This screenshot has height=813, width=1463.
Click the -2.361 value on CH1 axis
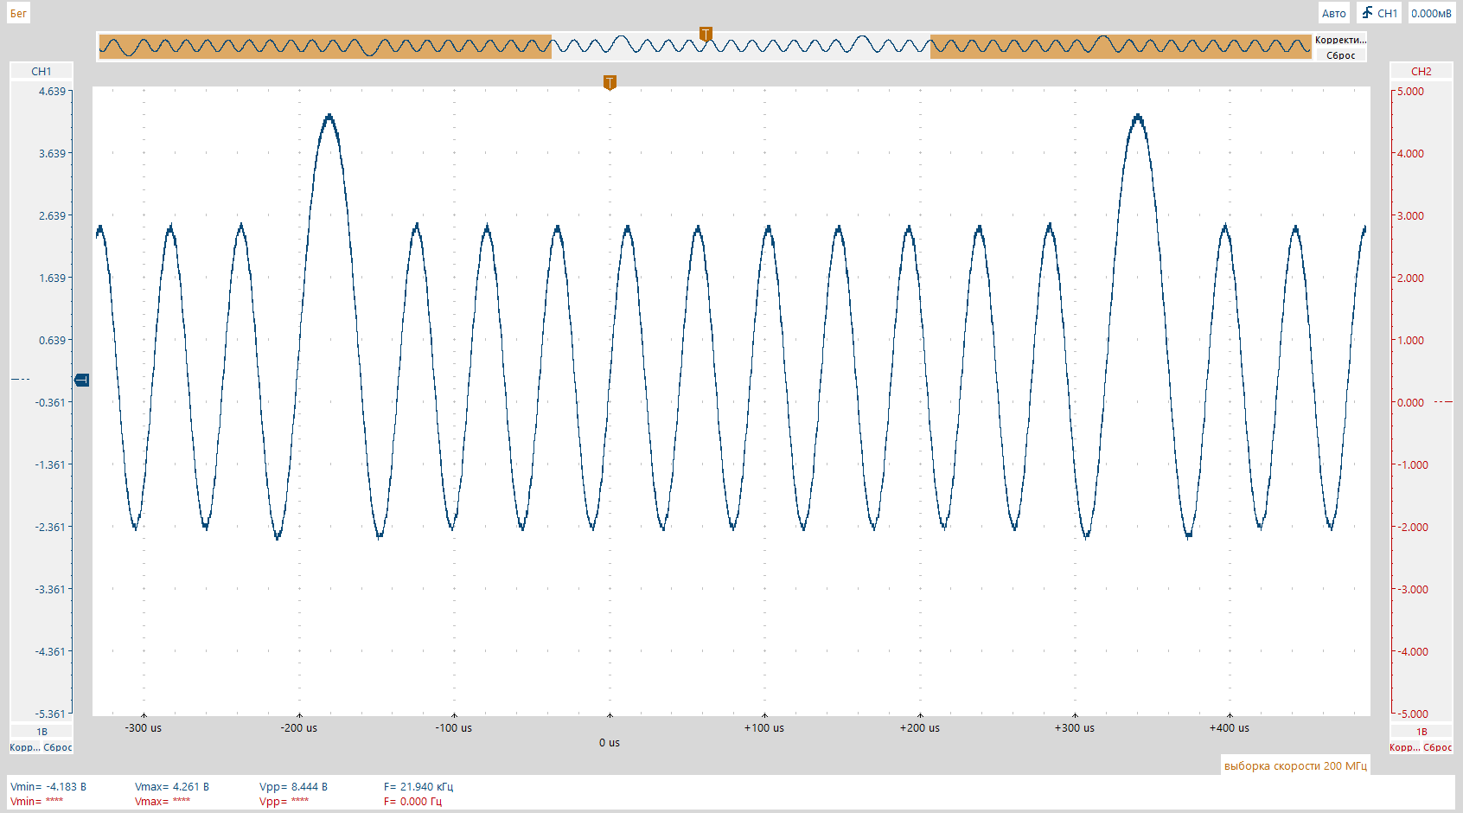coord(50,527)
